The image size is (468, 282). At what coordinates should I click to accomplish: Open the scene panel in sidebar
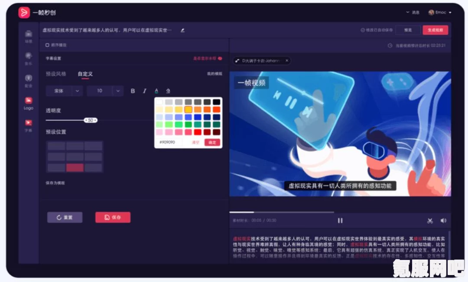[28, 36]
